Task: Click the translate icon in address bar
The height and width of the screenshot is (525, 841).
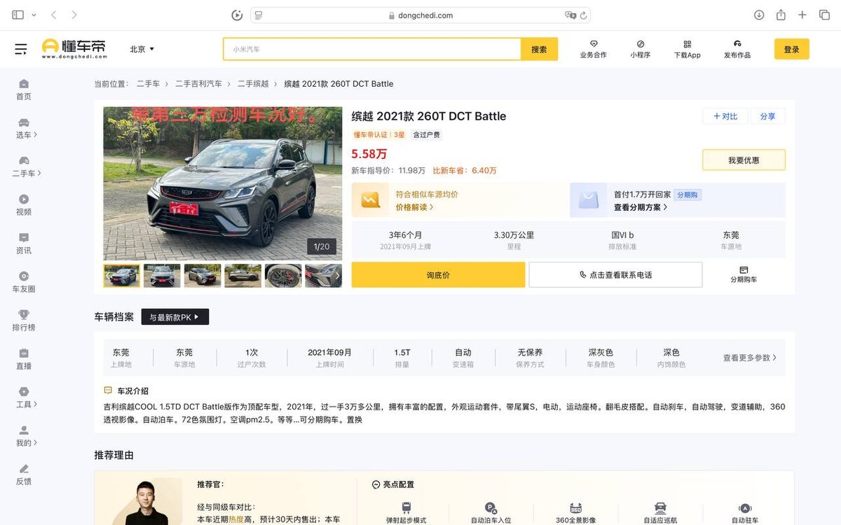Action: click(570, 15)
